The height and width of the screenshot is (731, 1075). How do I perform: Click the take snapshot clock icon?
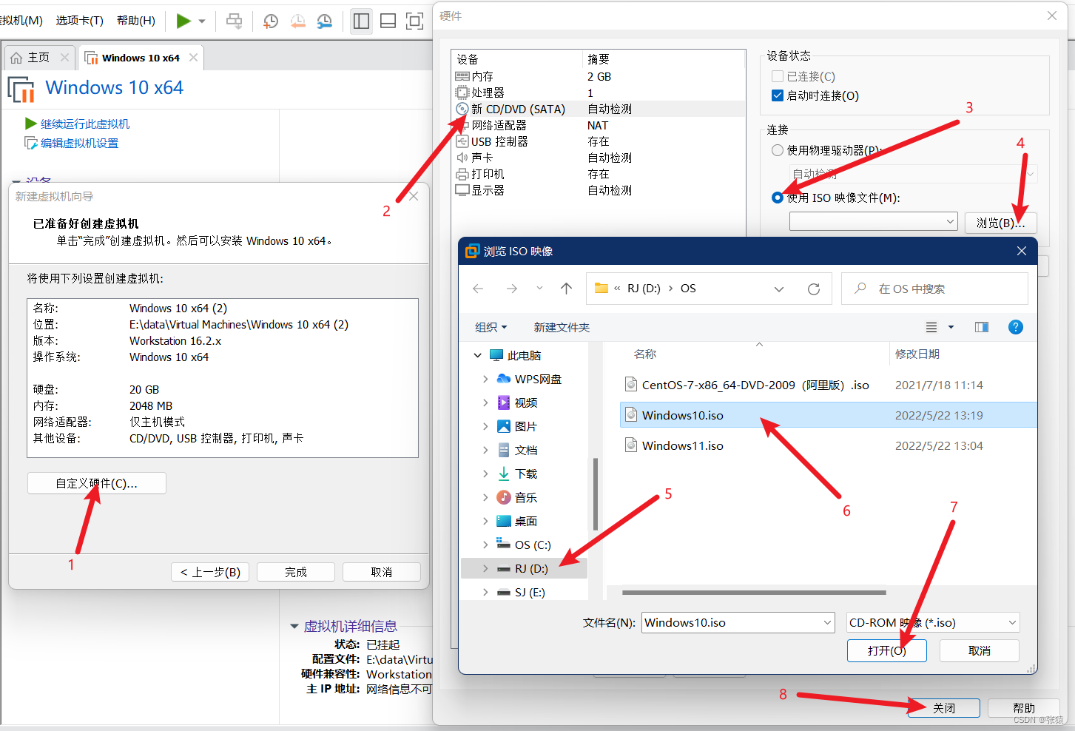271,21
